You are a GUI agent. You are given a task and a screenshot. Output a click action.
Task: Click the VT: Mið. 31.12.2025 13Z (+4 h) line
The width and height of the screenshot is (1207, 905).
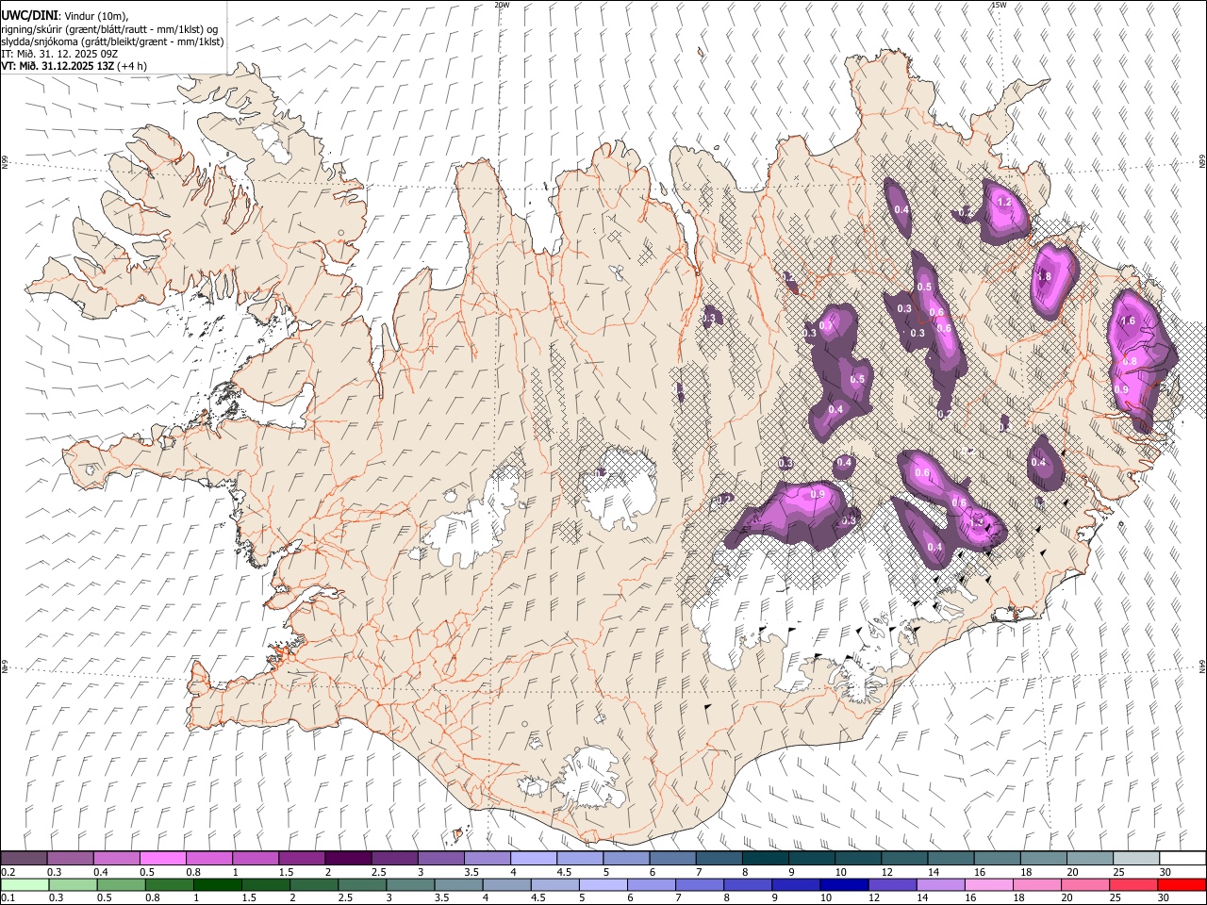coord(74,66)
